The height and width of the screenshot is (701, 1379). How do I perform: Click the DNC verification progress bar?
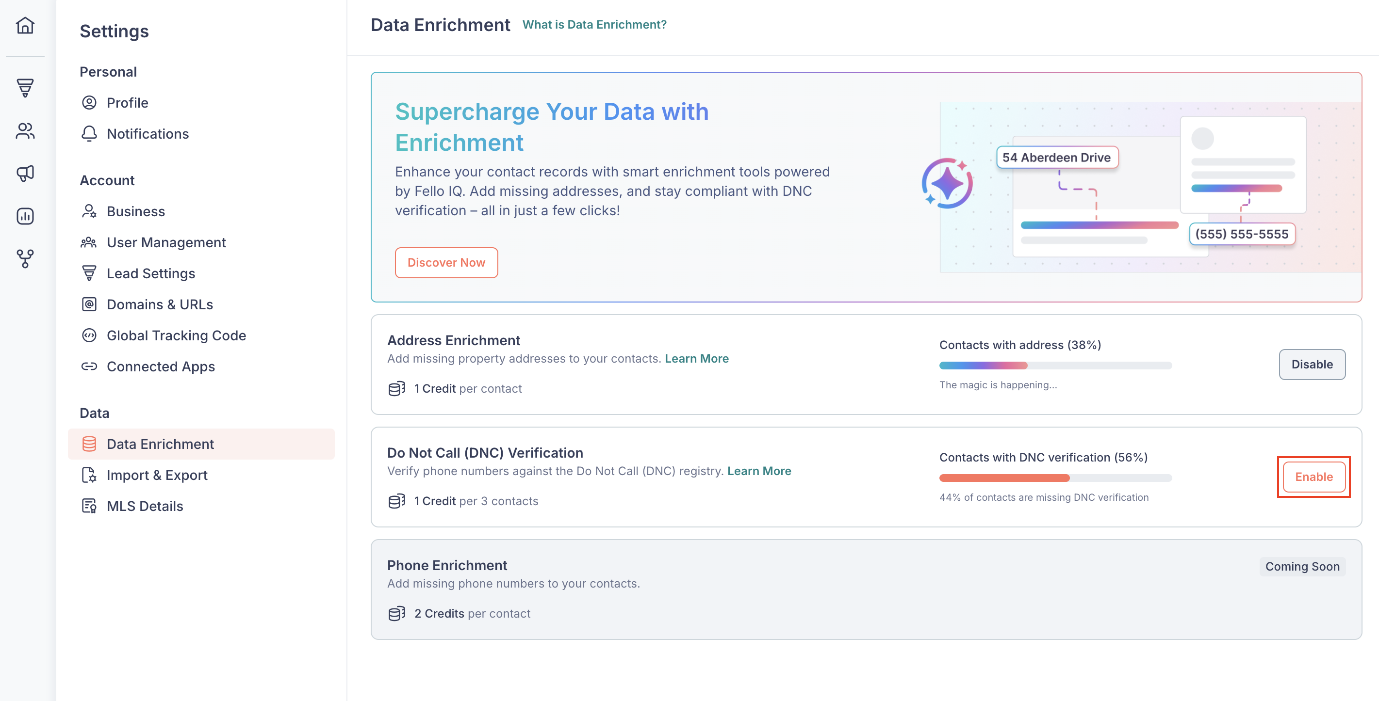point(1056,478)
